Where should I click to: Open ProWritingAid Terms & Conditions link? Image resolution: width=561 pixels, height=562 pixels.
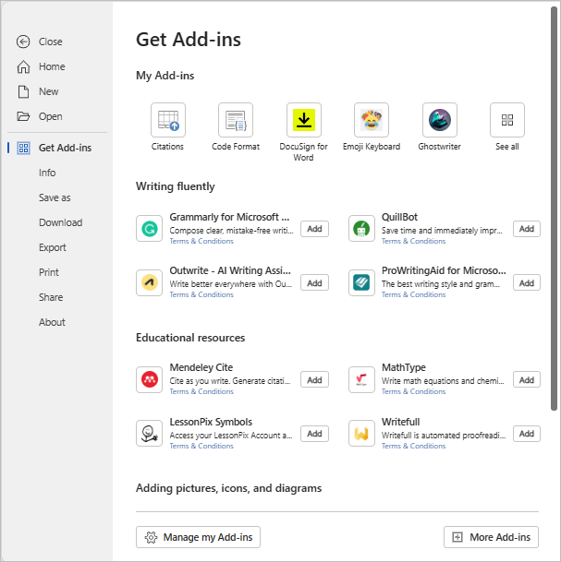click(413, 294)
